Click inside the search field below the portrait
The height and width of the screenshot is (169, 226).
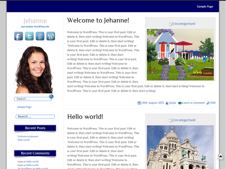33,99
